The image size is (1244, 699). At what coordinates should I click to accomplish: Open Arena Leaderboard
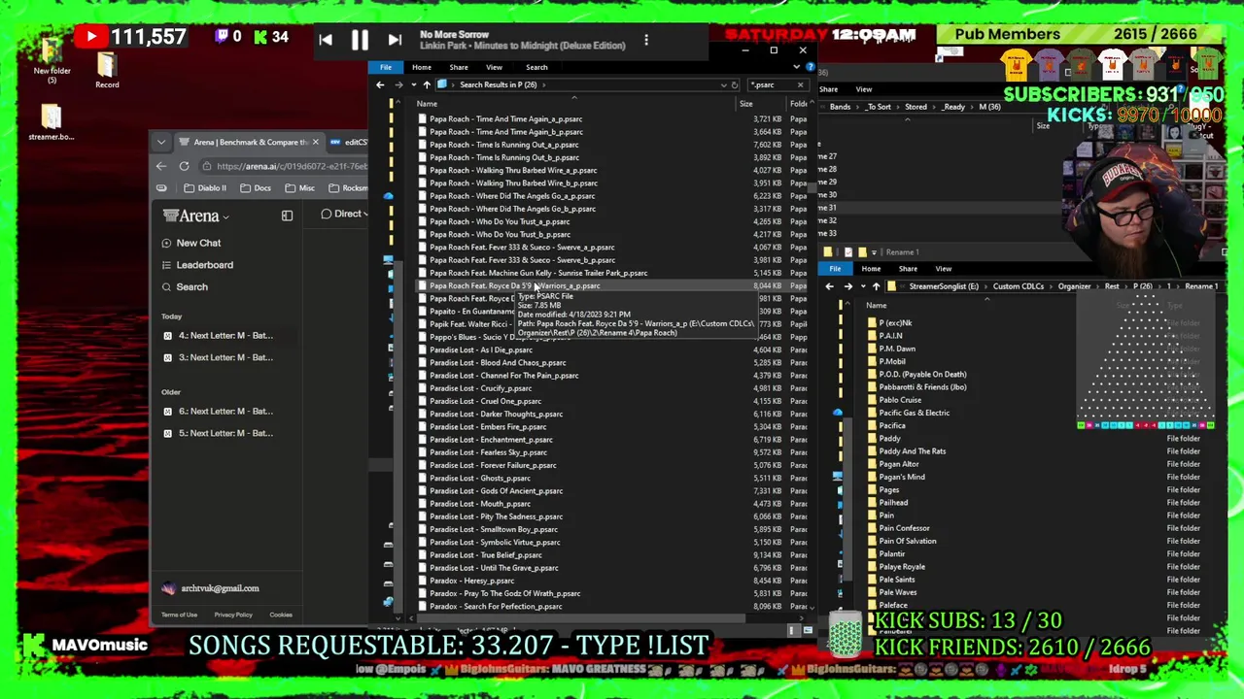197,265
